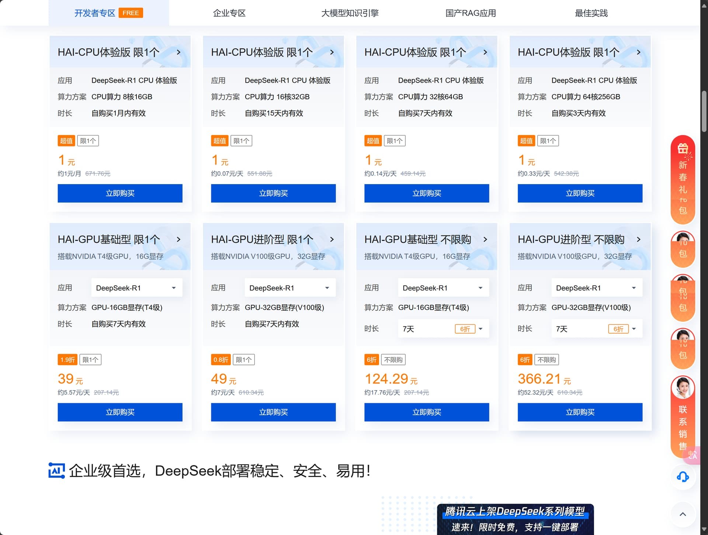Open the 最佳实践 tab
This screenshot has height=535, width=708.
[x=591, y=13]
